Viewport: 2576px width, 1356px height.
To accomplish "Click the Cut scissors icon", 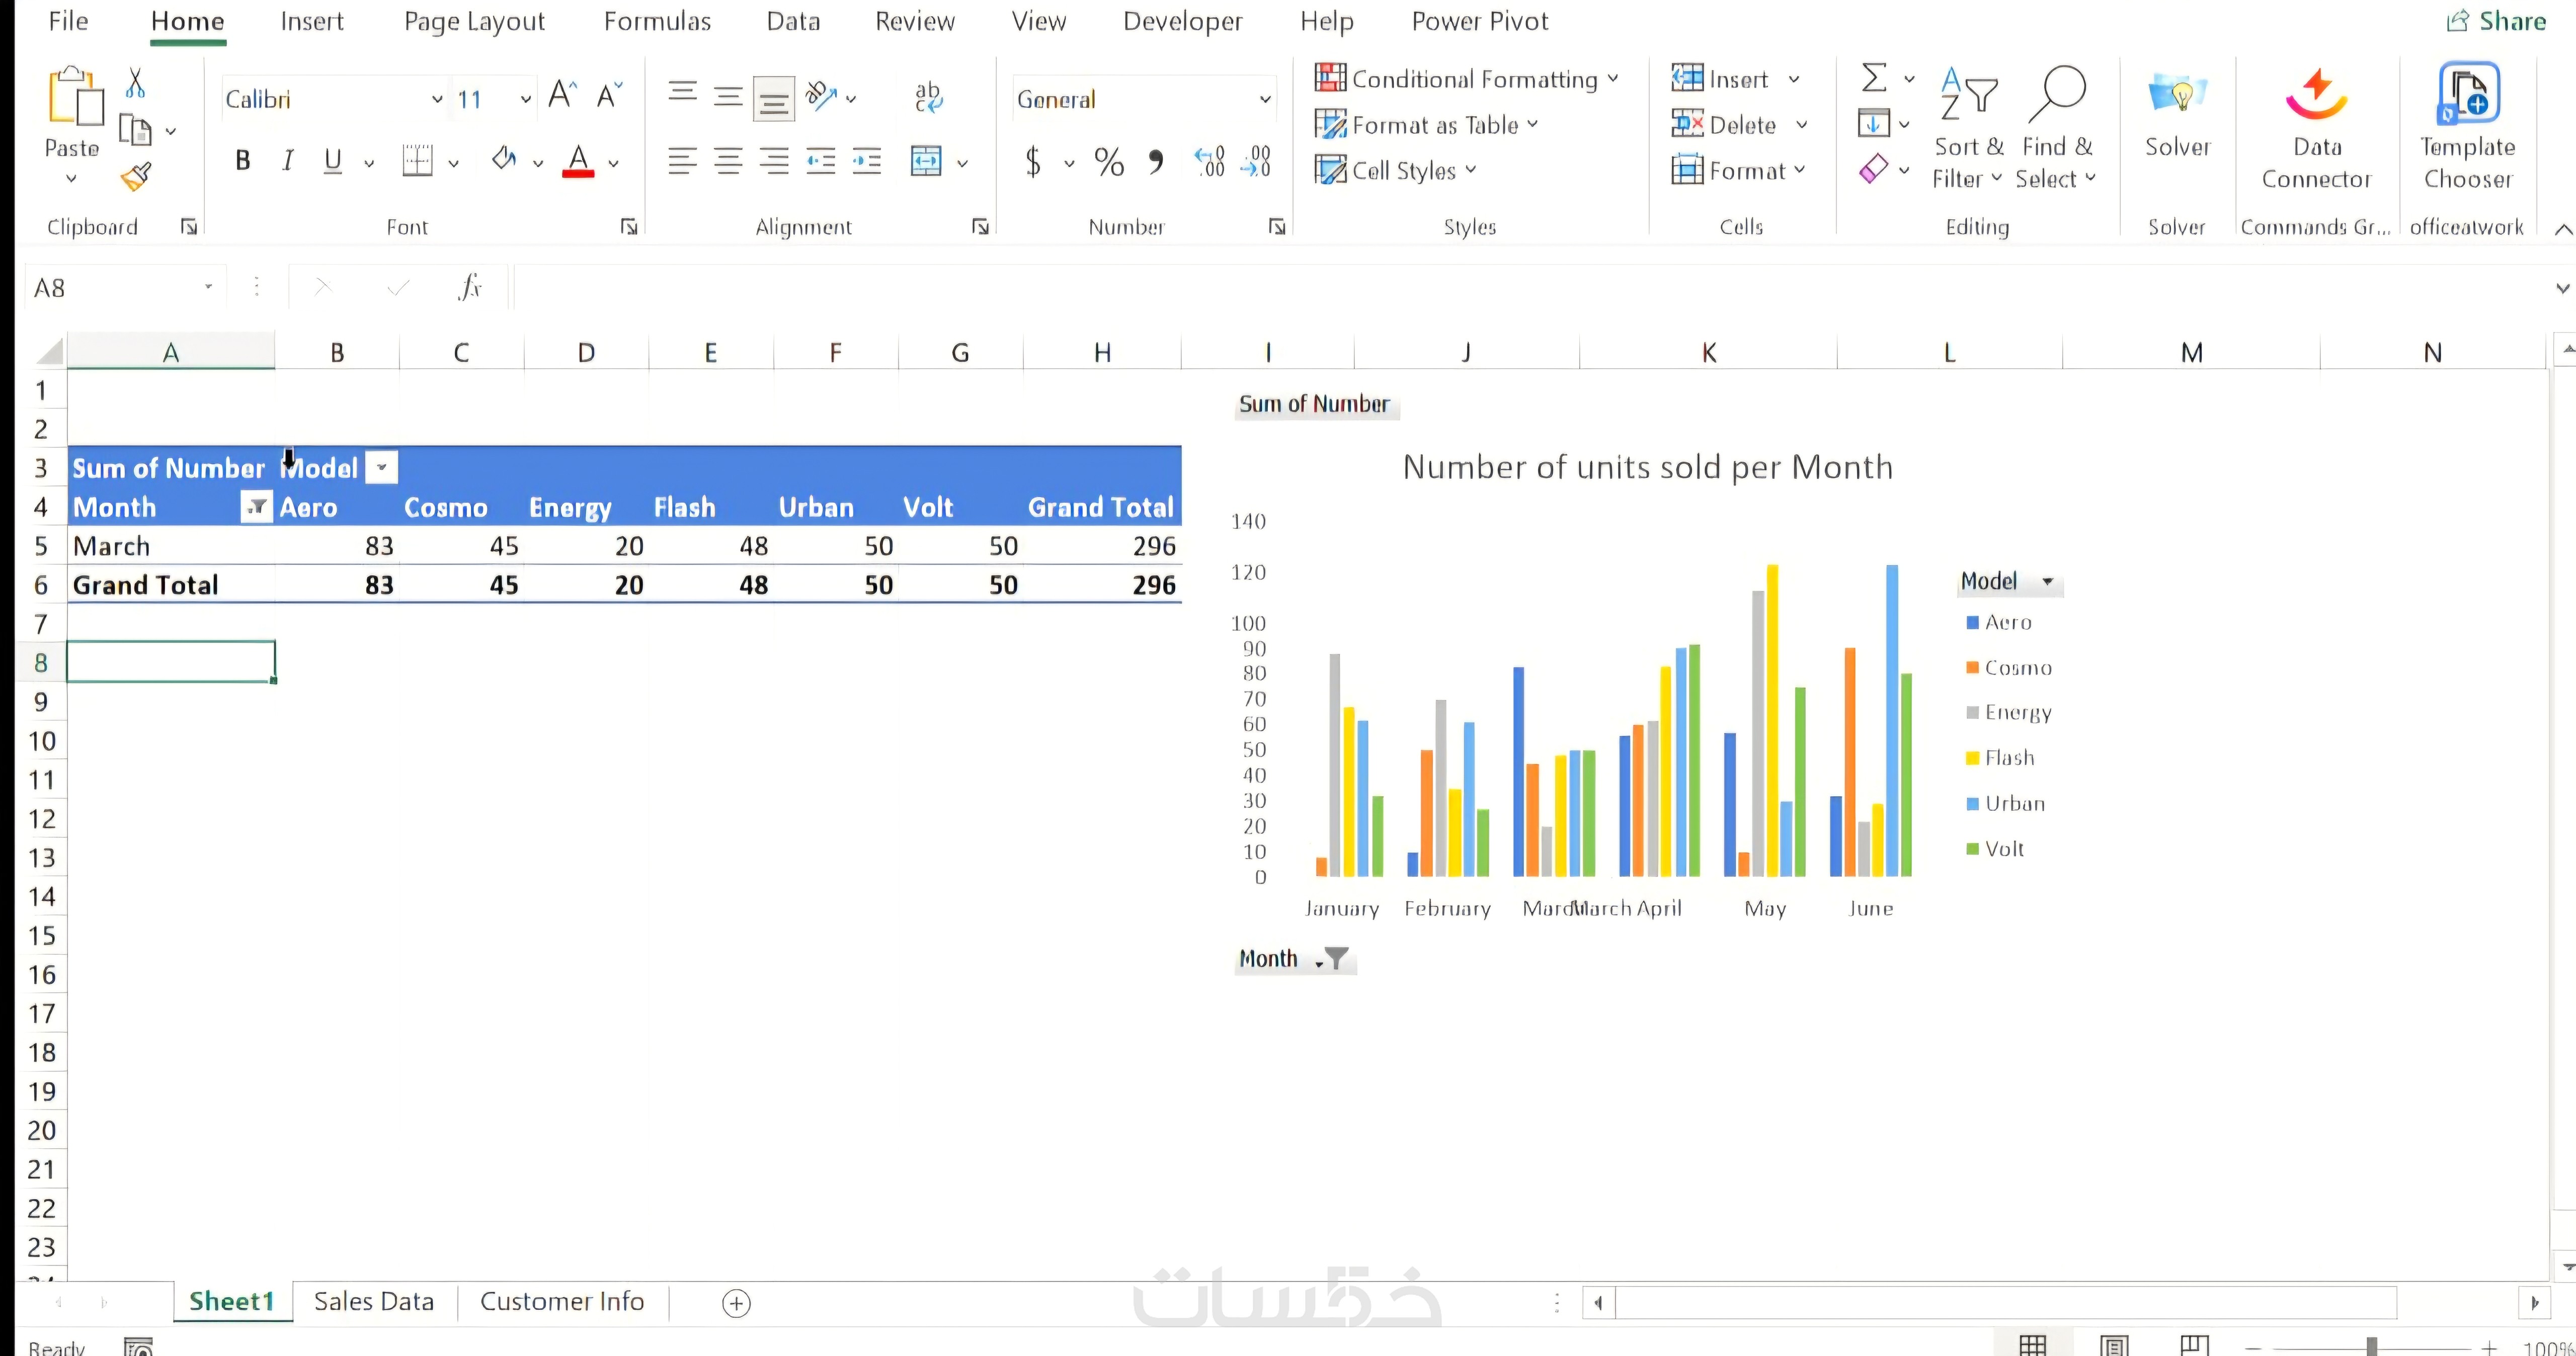I will click(135, 83).
